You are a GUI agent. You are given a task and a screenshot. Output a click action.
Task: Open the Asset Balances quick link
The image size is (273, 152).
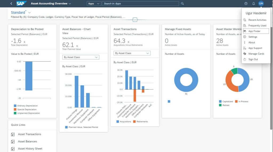pos(27,142)
